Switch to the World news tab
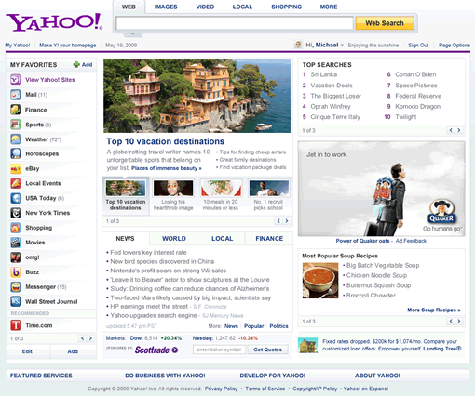 pyautogui.click(x=174, y=239)
